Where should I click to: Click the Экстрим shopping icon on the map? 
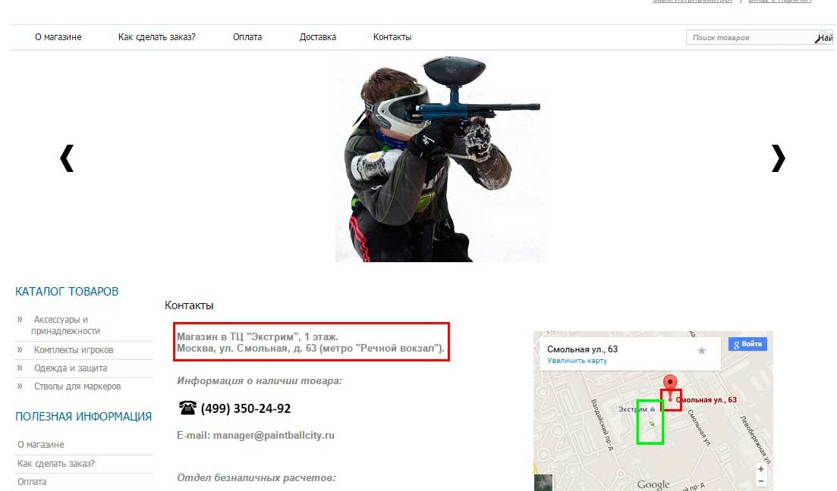(x=653, y=409)
